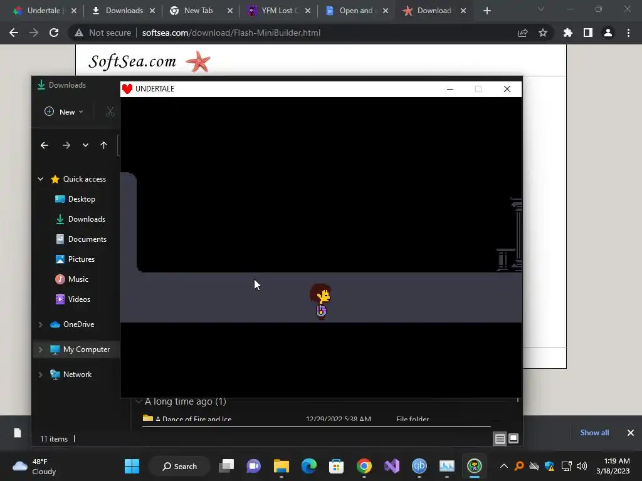642x481 pixels.
Task: Open File Explorer from taskbar
Action: click(282, 466)
